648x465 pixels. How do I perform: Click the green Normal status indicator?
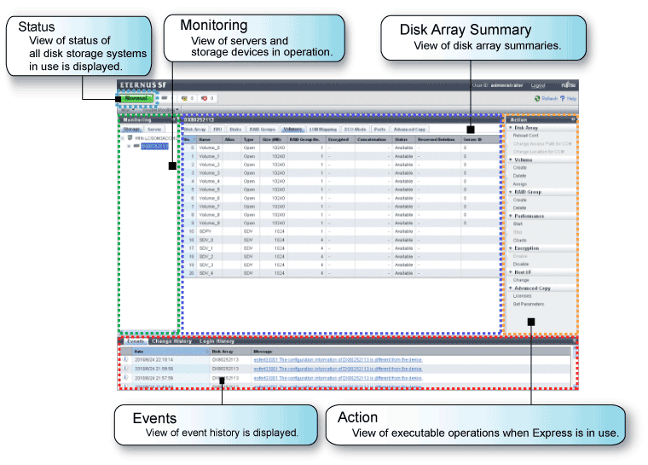[x=137, y=98]
